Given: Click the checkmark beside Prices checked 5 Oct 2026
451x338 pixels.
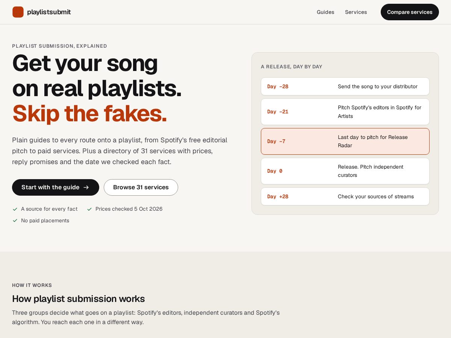Looking at the screenshot, I should (x=89, y=209).
